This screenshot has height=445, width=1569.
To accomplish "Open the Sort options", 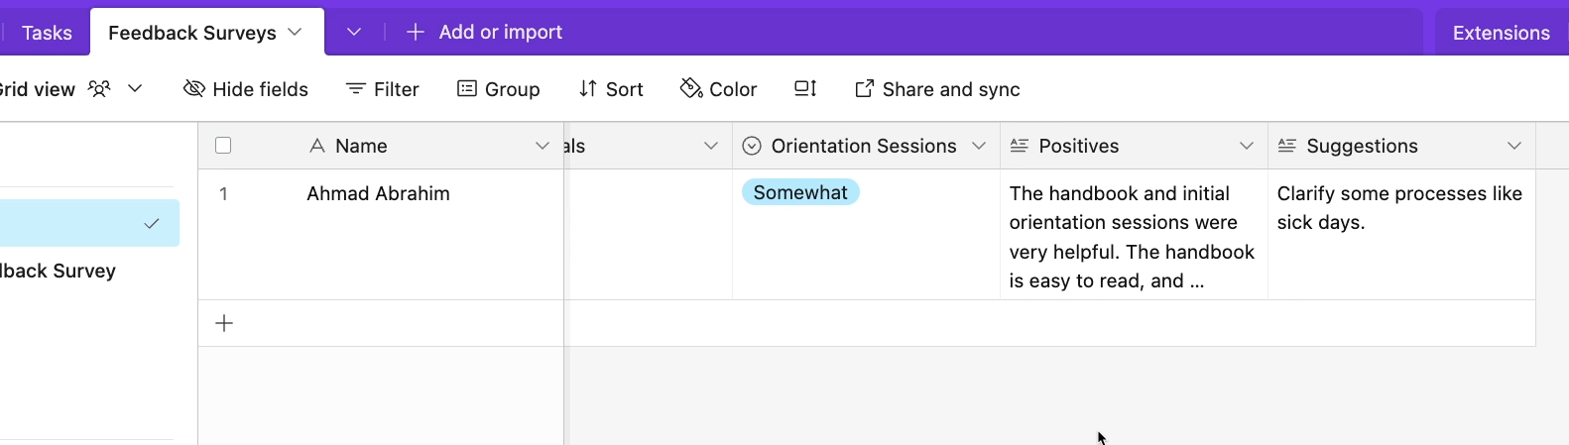I will point(611,89).
